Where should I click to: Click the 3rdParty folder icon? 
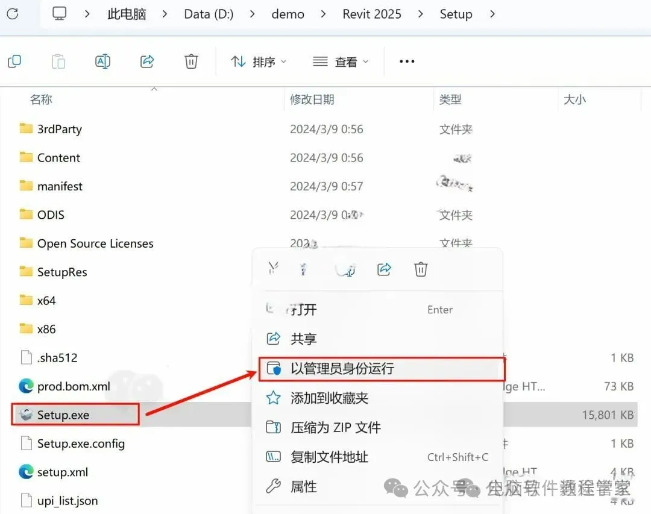tap(26, 128)
